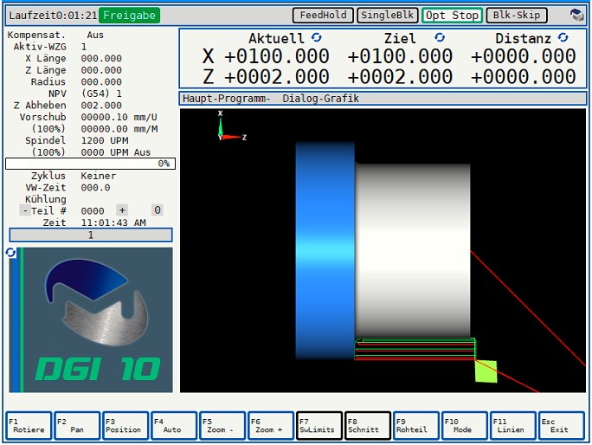This screenshot has height=445, width=592.
Task: Open the Dialog-Grafik tab
Action: click(320, 99)
